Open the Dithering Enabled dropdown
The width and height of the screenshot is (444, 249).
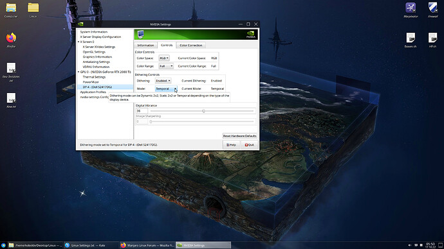[x=163, y=81]
